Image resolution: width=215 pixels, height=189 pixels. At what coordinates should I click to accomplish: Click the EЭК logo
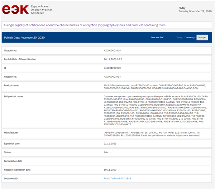pyautogui.click(x=15, y=10)
